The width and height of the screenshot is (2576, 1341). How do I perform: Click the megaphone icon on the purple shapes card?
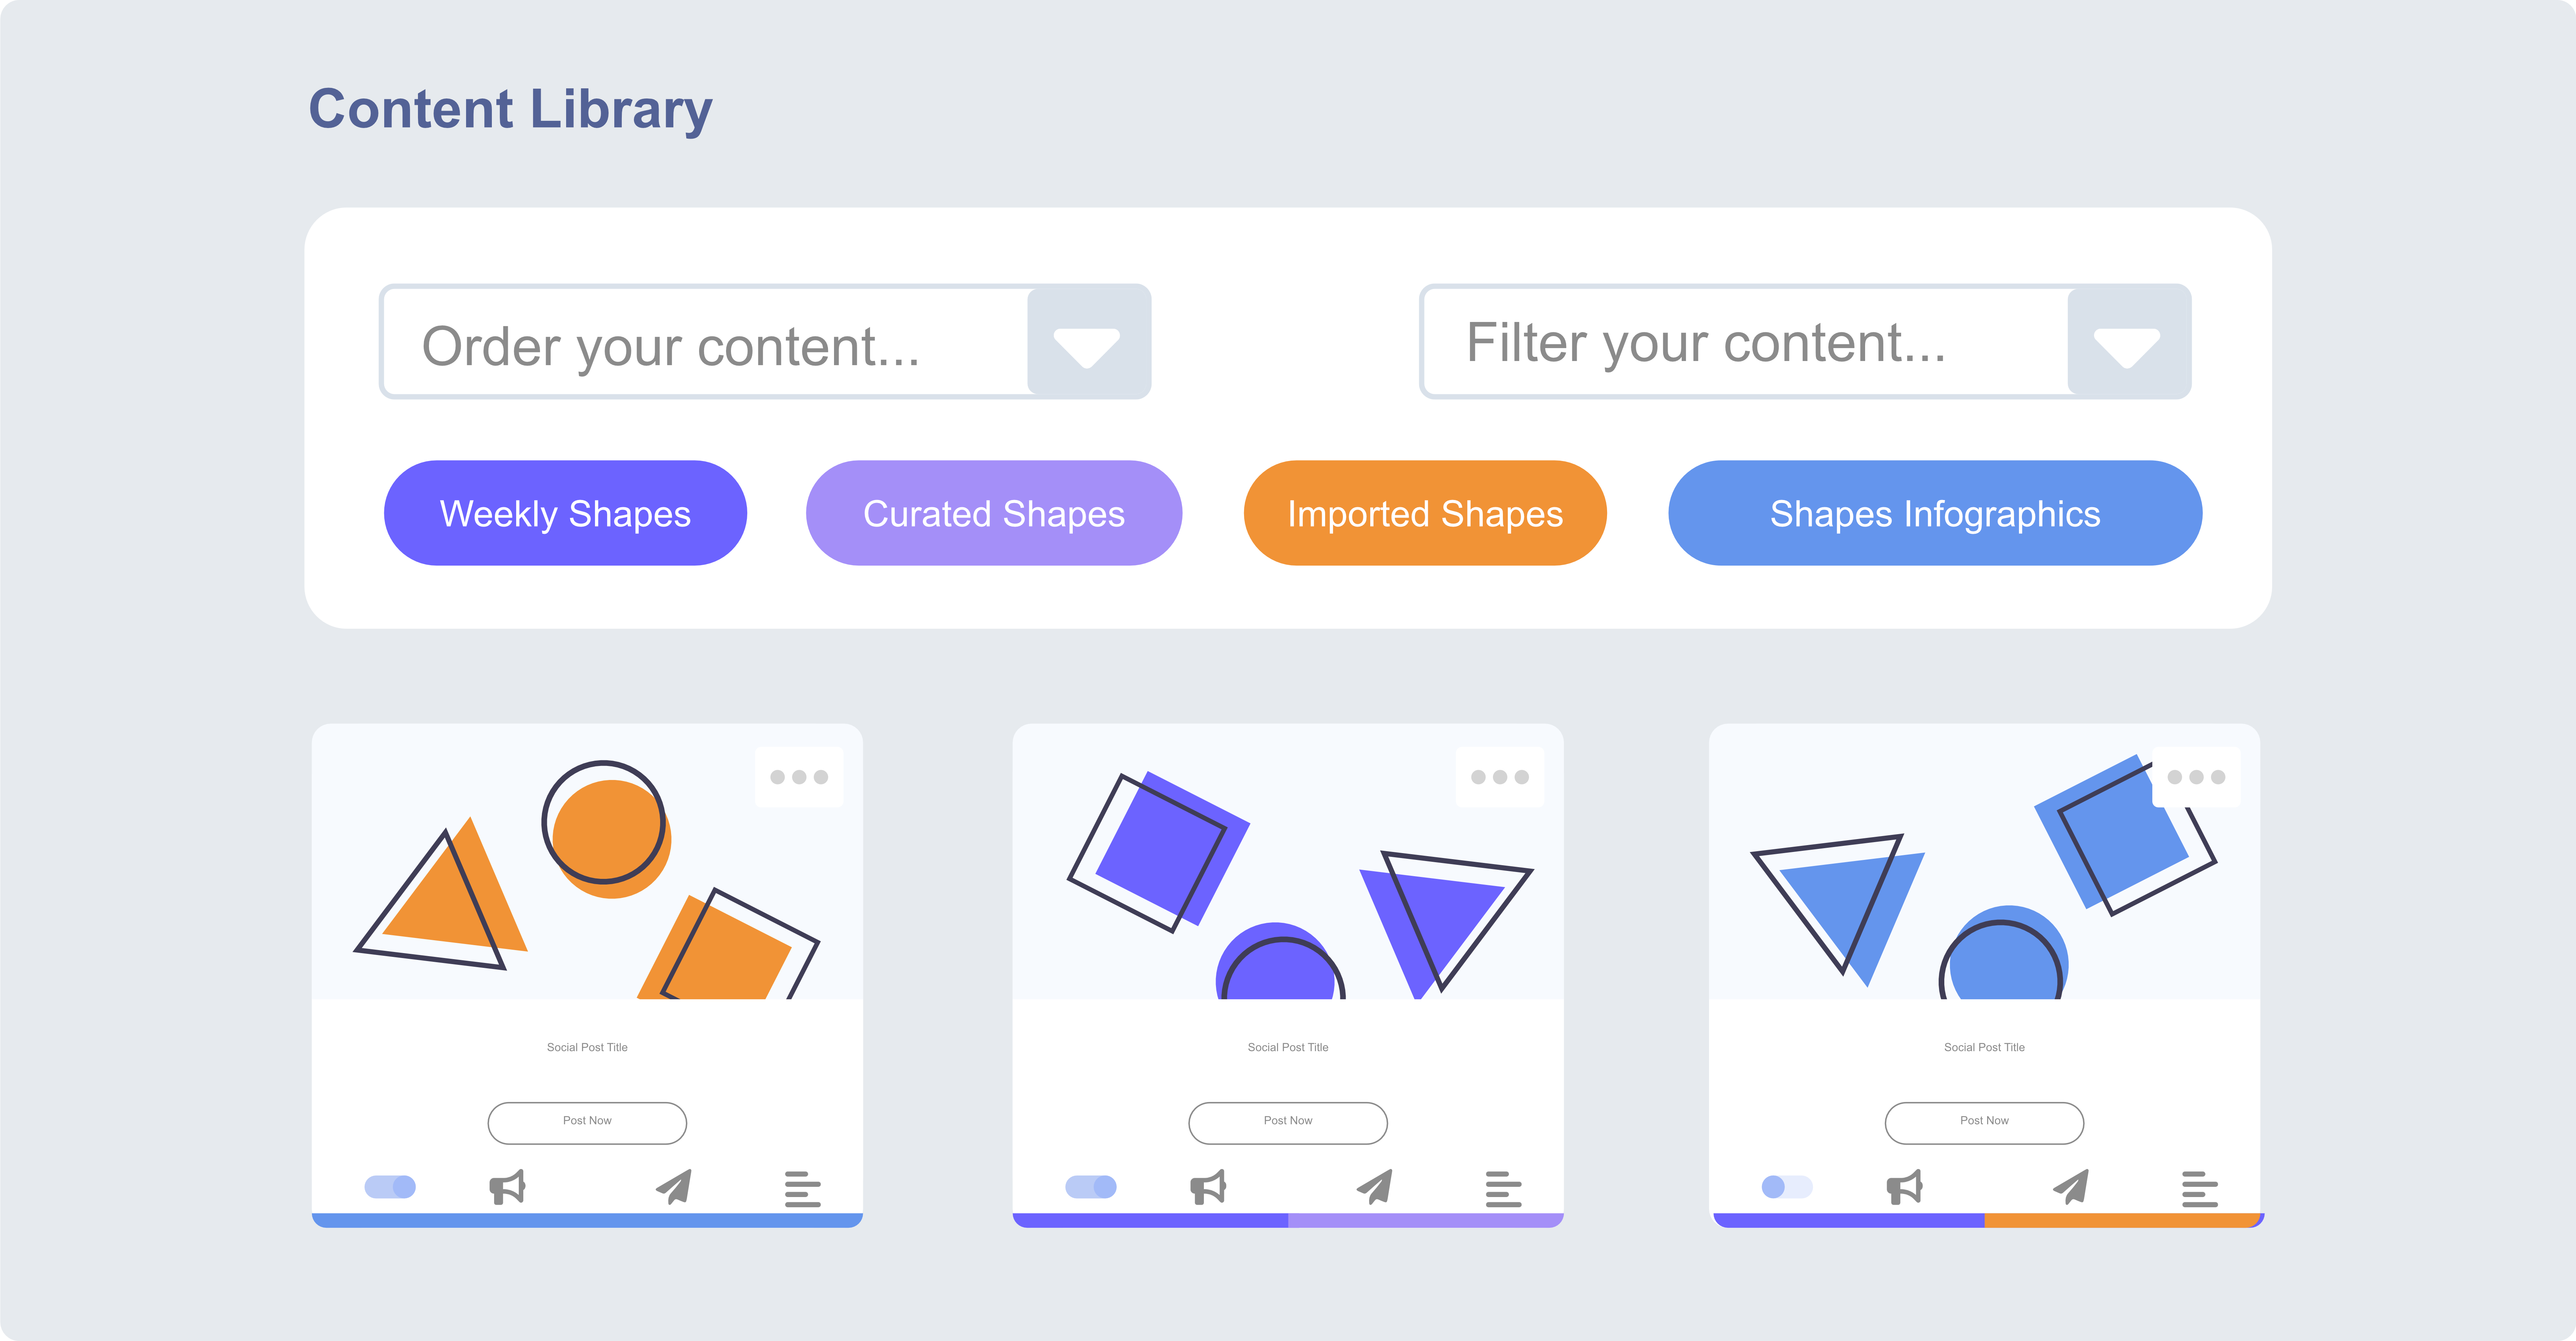(x=1208, y=1187)
